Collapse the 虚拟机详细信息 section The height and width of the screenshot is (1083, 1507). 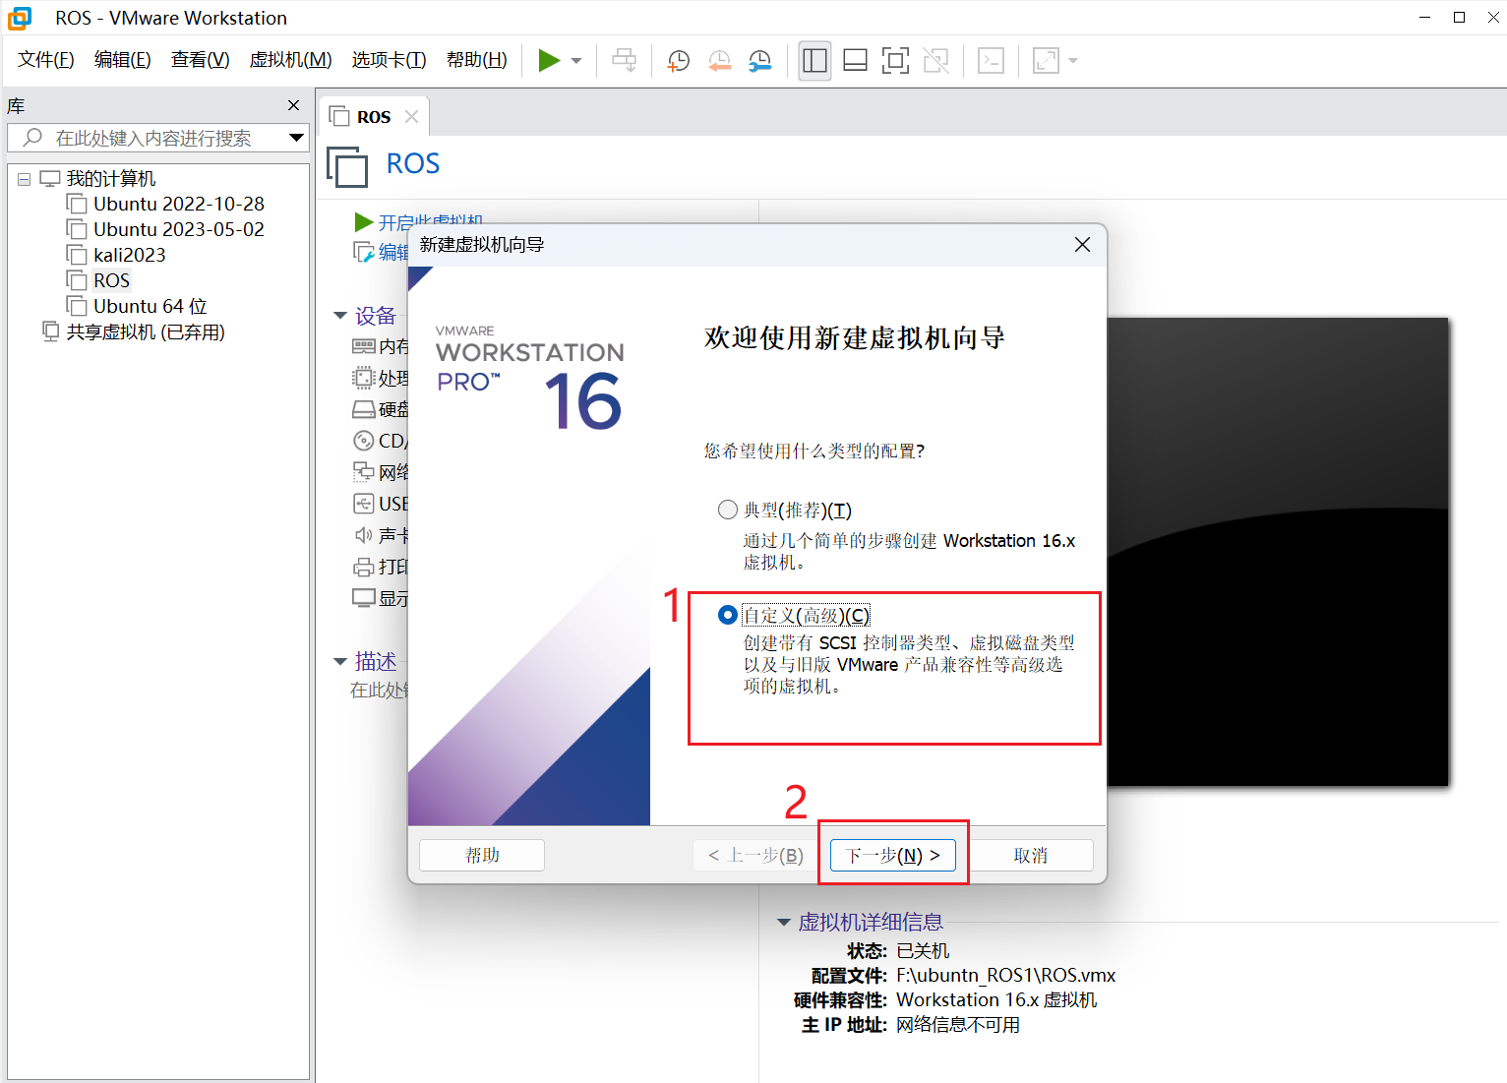784,922
